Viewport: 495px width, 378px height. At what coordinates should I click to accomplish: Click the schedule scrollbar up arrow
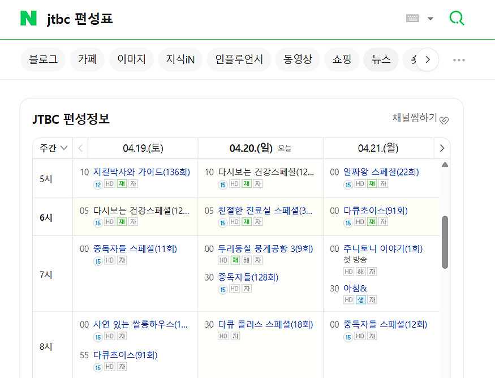click(x=445, y=165)
